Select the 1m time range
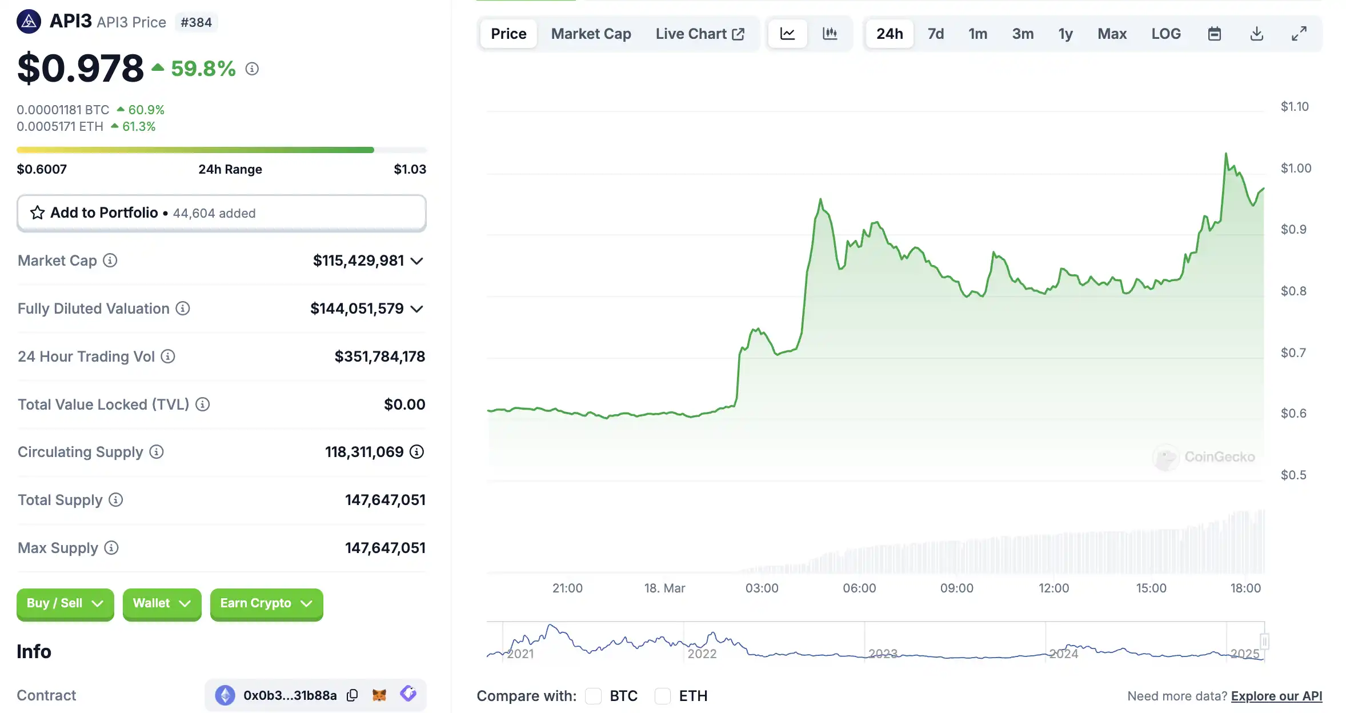The width and height of the screenshot is (1346, 713). (x=978, y=34)
